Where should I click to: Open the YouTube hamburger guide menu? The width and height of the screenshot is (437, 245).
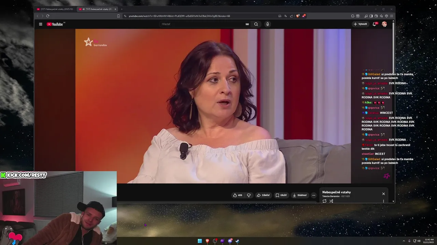pyautogui.click(x=41, y=24)
